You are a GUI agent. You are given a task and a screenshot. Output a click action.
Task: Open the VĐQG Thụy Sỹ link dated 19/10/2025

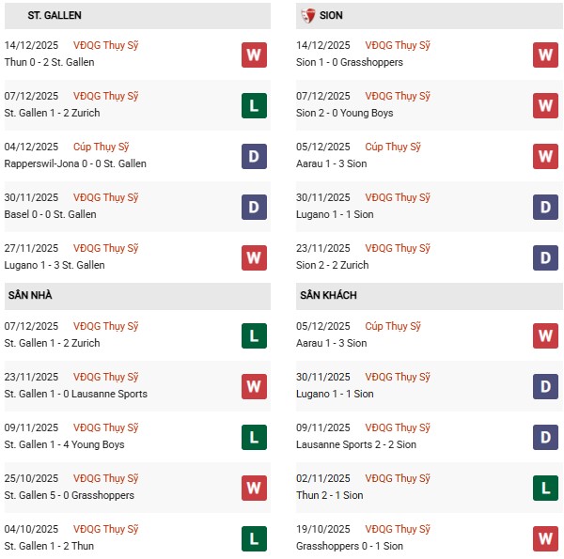click(398, 529)
